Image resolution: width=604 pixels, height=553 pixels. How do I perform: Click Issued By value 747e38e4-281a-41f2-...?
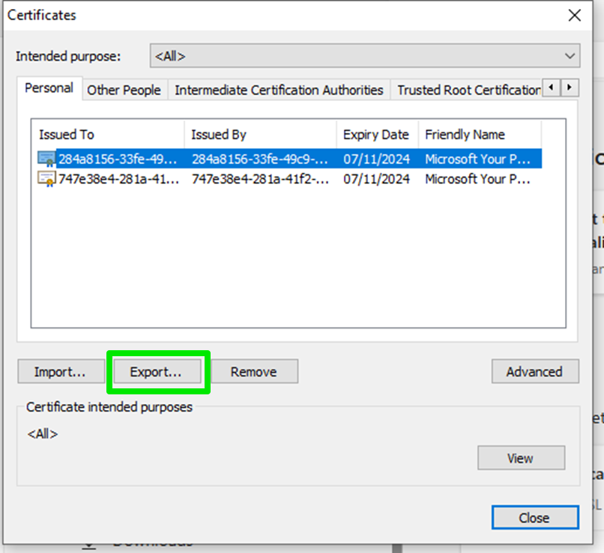[260, 179]
